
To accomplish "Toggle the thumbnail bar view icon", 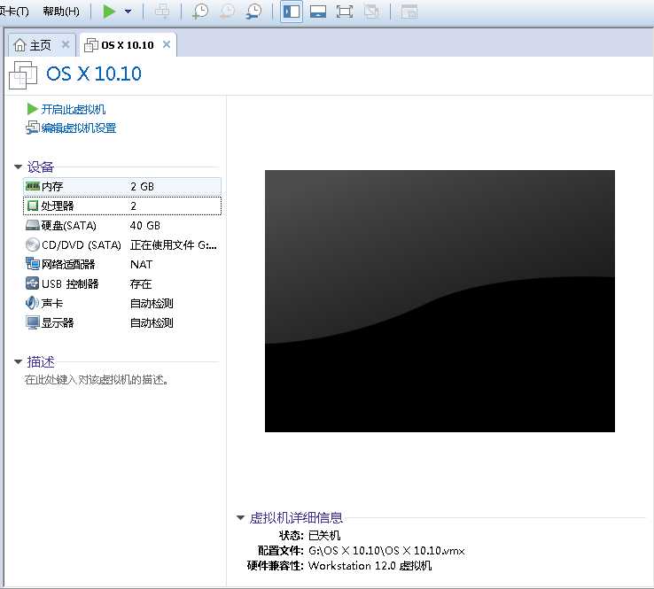I will coord(318,12).
